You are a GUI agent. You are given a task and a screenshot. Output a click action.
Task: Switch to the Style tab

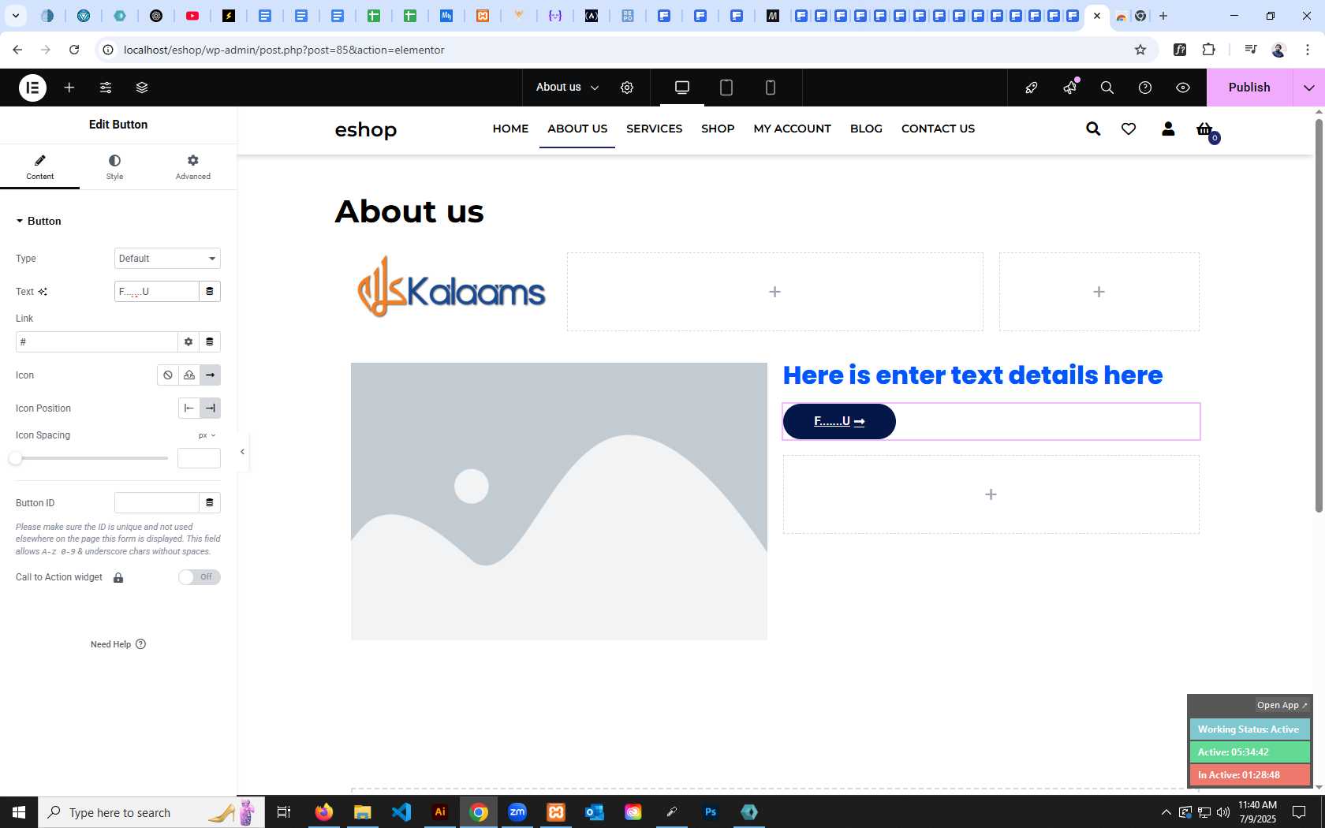point(114,167)
